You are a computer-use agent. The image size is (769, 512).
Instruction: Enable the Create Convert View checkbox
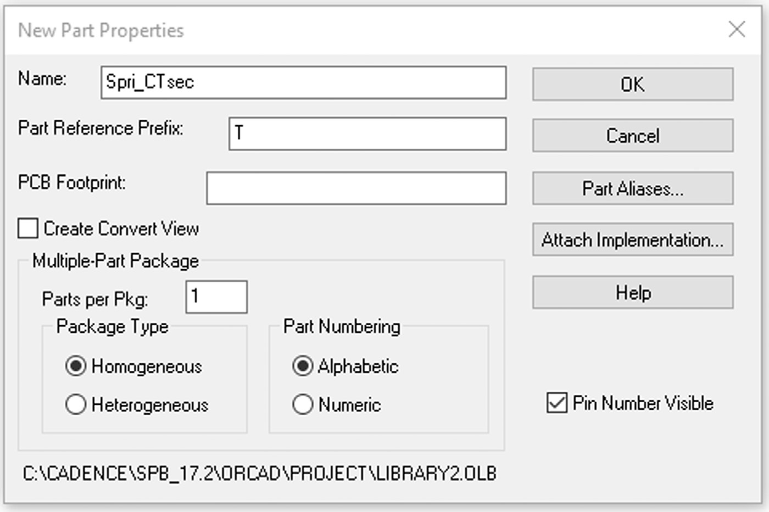28,229
